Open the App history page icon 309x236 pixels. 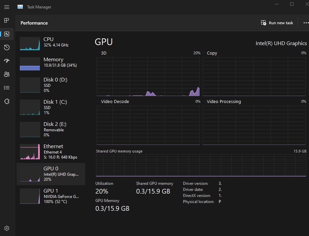7,47
